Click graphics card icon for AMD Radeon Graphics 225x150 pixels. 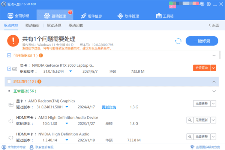click(x=11, y=104)
